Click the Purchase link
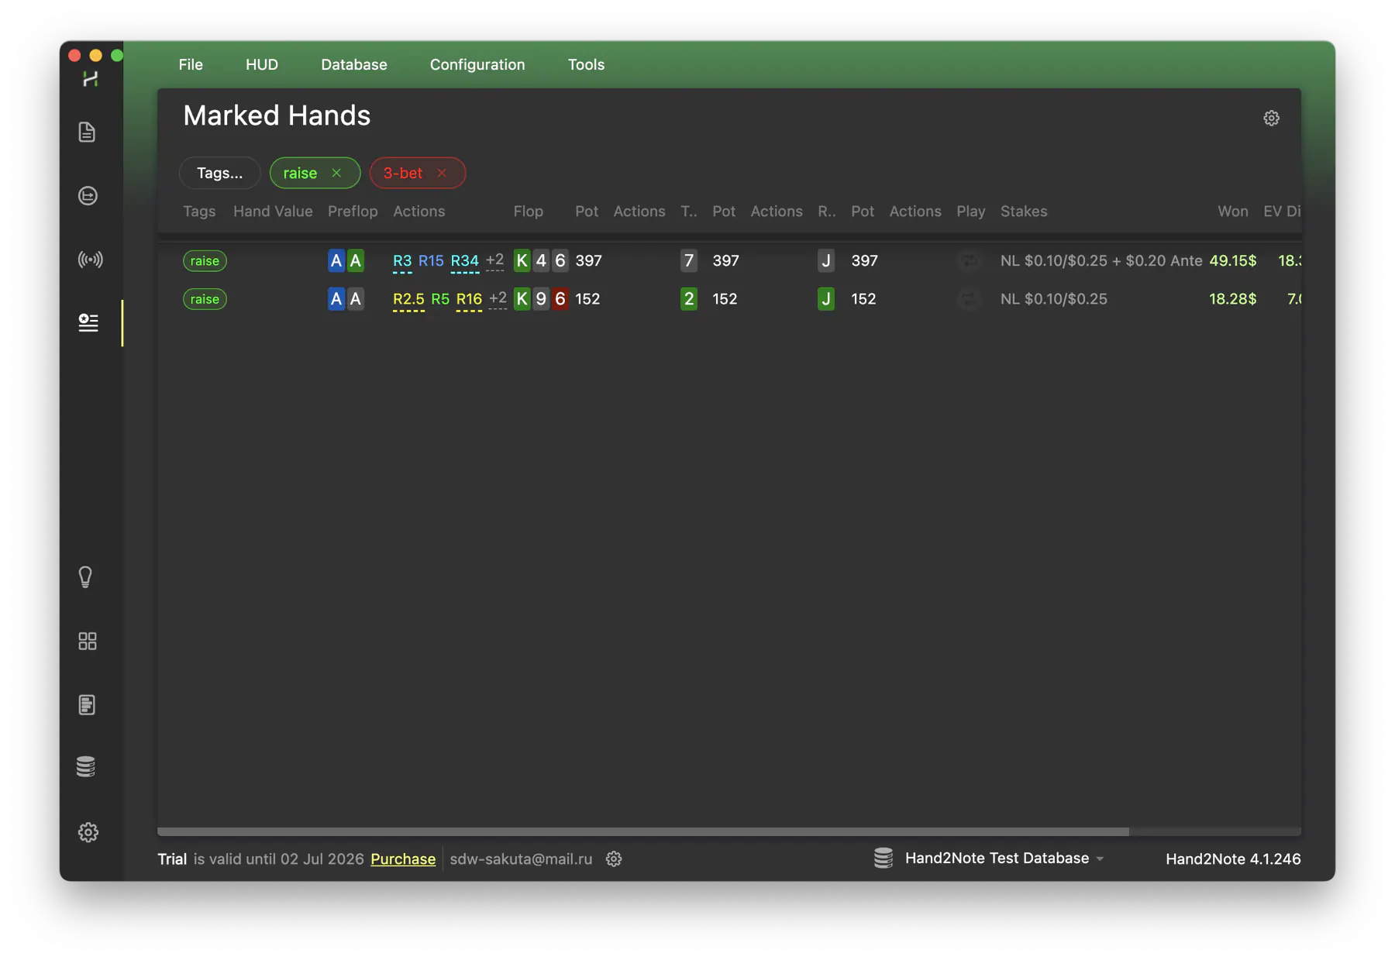1395x960 pixels. pos(403,858)
